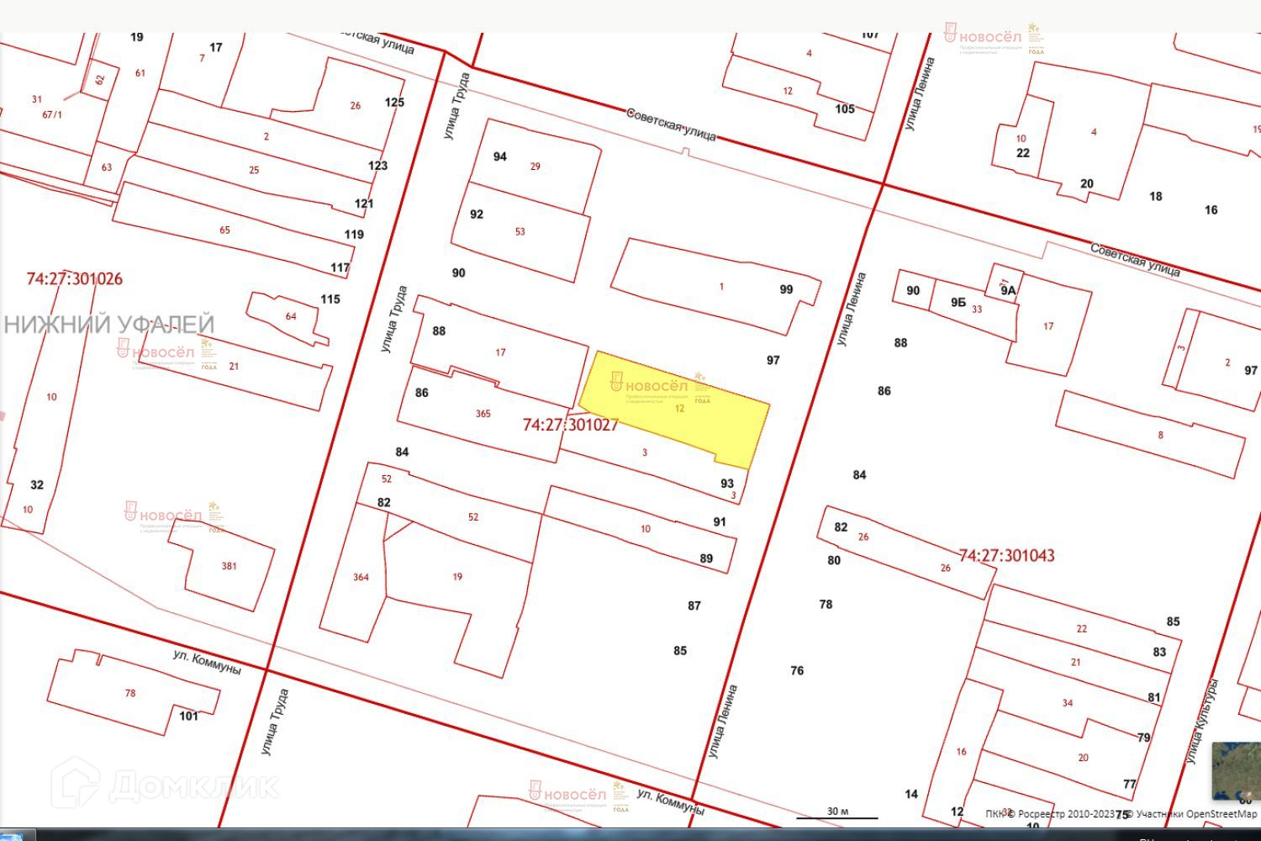The width and height of the screenshot is (1261, 841).
Task: Click house number 79
Action: point(1143,738)
